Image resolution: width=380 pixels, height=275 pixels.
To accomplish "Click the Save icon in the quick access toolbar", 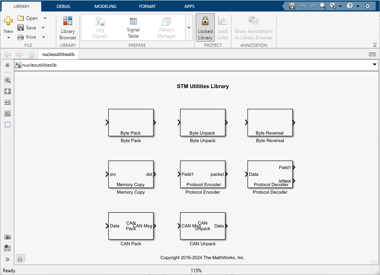I will tap(292, 6).
